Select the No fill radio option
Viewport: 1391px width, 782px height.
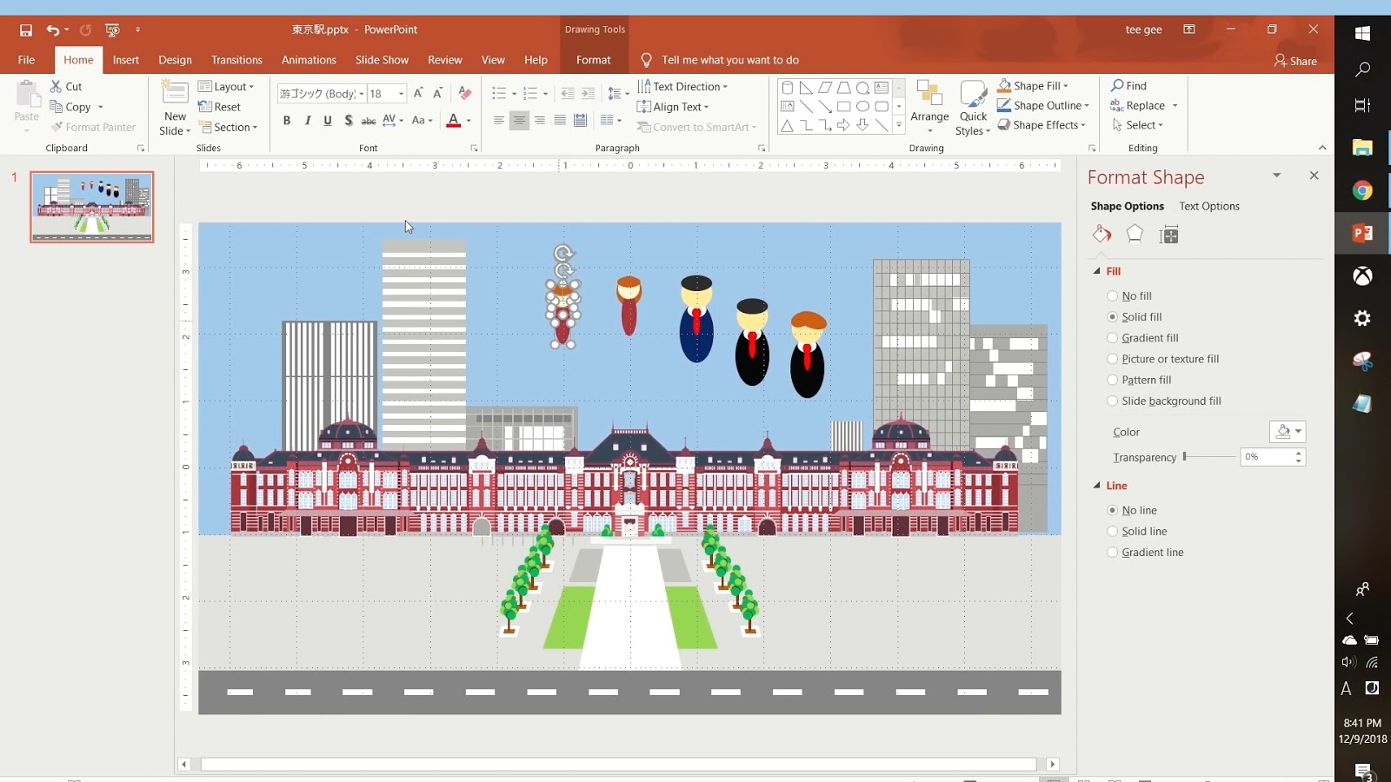click(x=1113, y=296)
